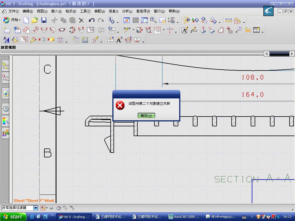Click the Annotation Preferences AA icon
295x221 pixels.
click(6, 40)
